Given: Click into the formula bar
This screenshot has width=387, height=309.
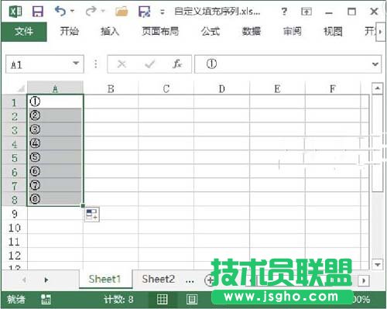Looking at the screenshot, I should coord(283,64).
